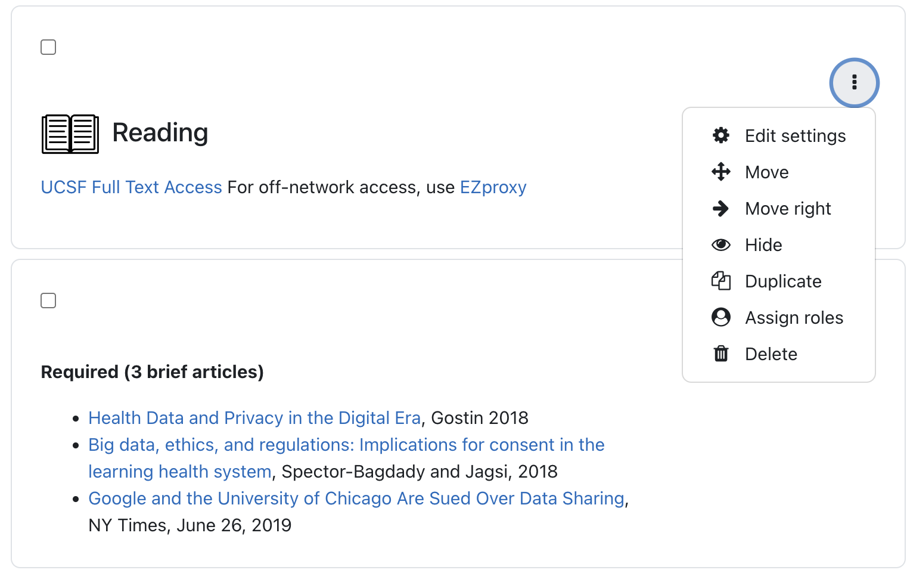Click the Assign roles user icon
Viewport: 907px width, 576px height.
pos(721,317)
